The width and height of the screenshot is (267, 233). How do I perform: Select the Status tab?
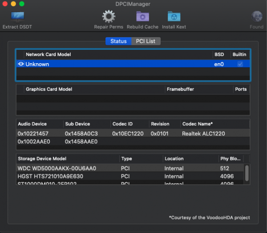tap(118, 41)
